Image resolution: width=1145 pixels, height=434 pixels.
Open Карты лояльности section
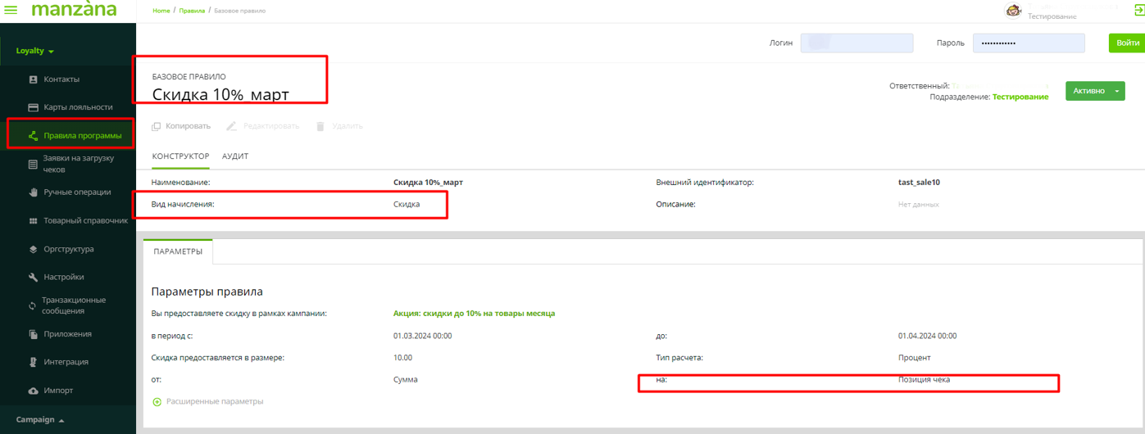point(77,107)
